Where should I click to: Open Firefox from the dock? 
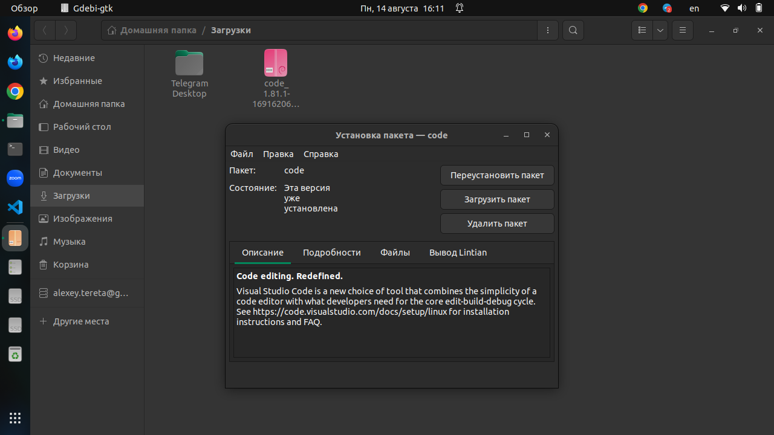click(x=15, y=33)
